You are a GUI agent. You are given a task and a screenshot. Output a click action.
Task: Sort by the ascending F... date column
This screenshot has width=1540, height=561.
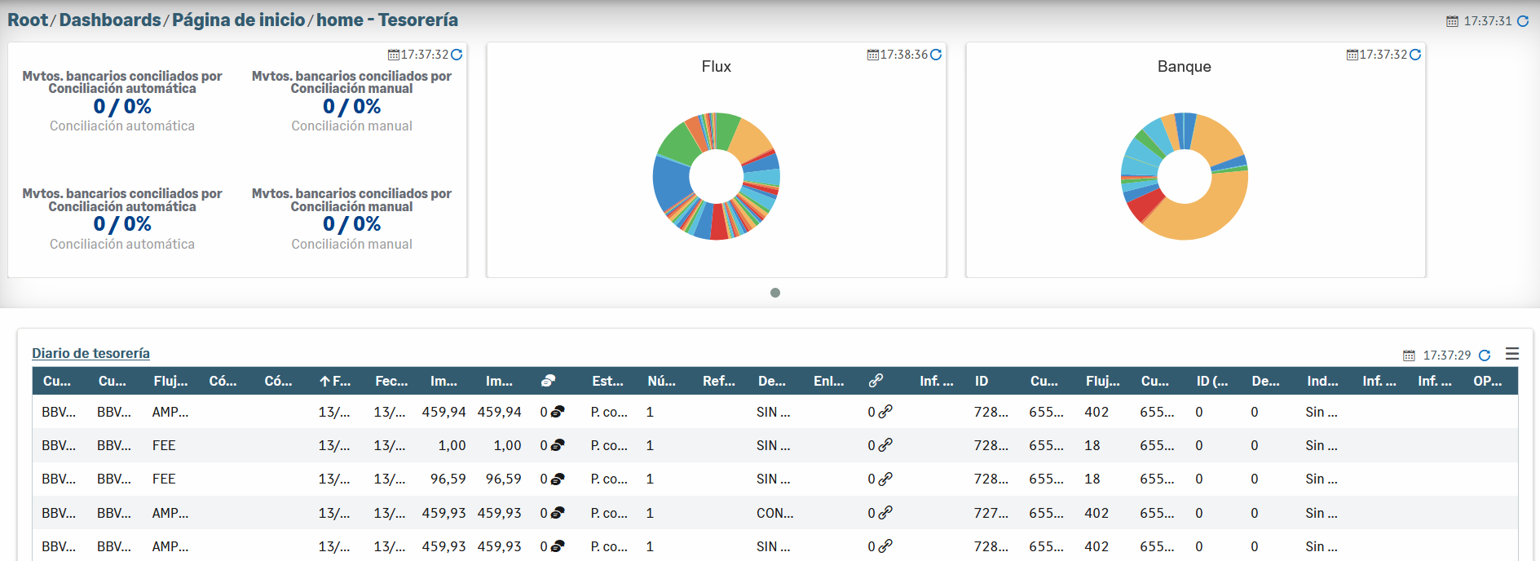pos(335,381)
